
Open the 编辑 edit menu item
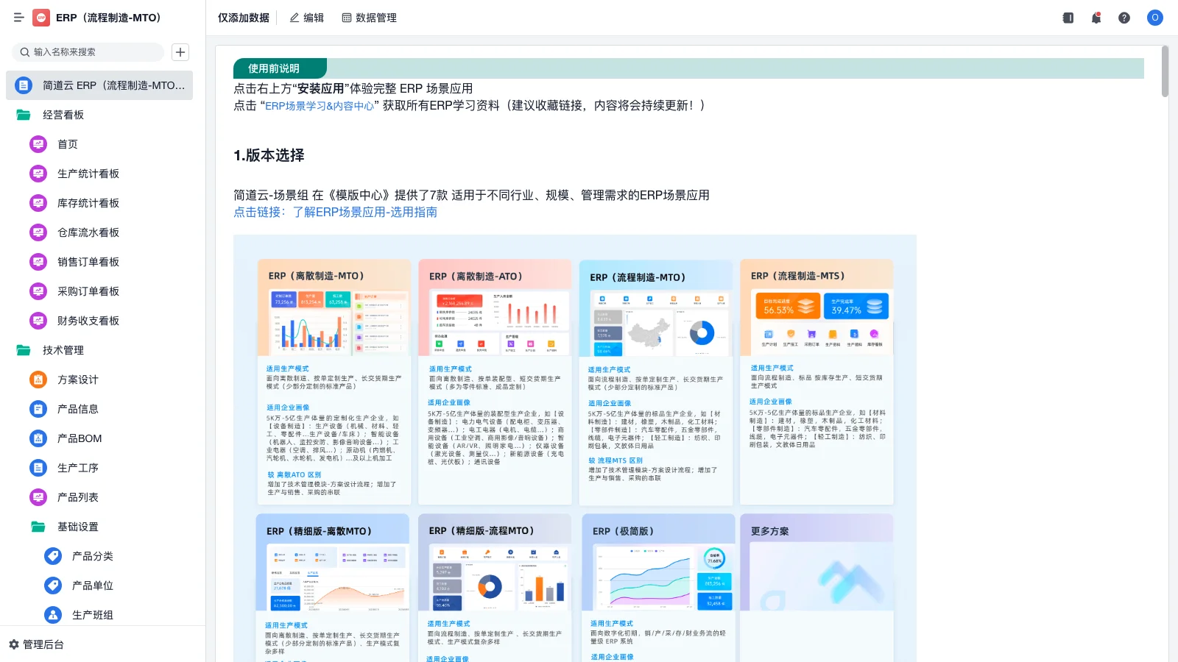(x=306, y=18)
